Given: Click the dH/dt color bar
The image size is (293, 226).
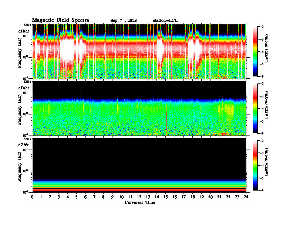Looking at the screenshot, I should 255,52.
